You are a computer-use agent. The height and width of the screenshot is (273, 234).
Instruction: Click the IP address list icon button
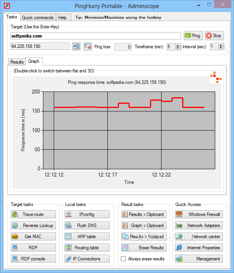point(76,46)
